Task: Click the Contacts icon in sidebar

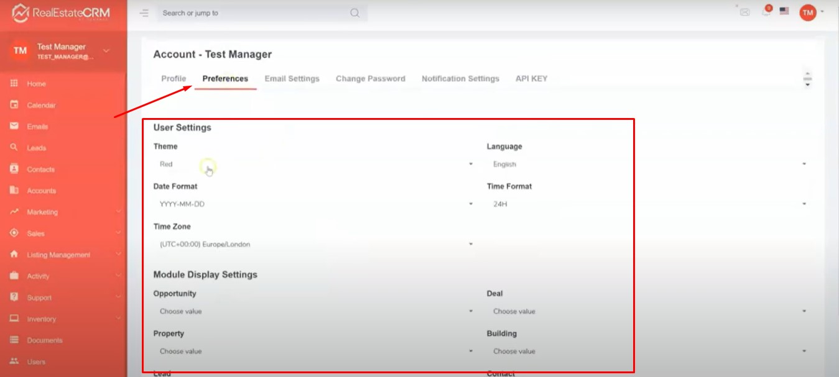Action: (x=14, y=169)
